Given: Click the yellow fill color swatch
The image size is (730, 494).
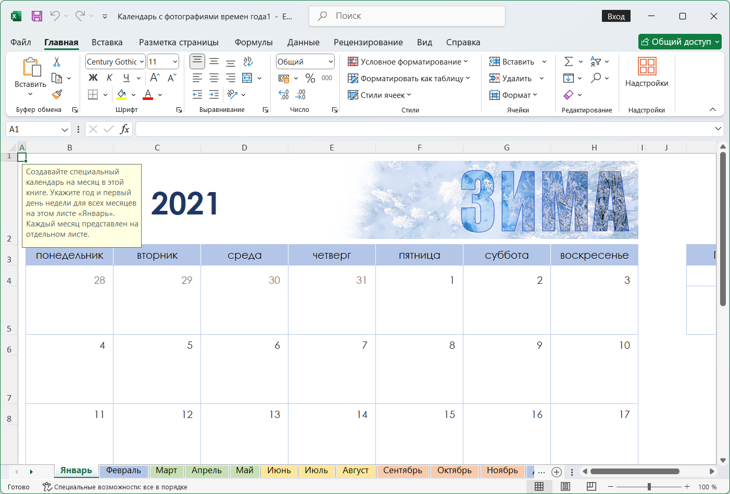Looking at the screenshot, I should pos(121,94).
